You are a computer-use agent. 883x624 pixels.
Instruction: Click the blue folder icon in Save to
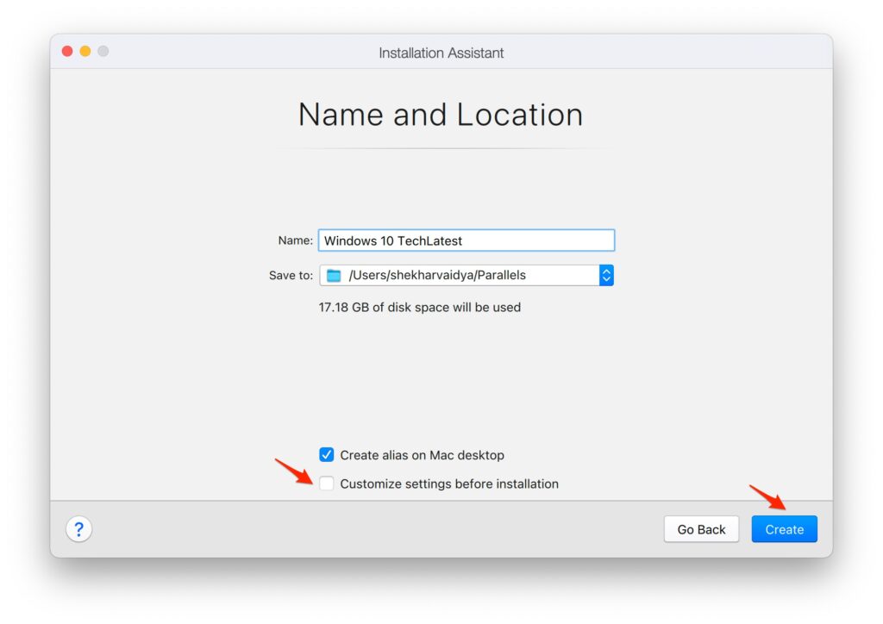point(334,275)
